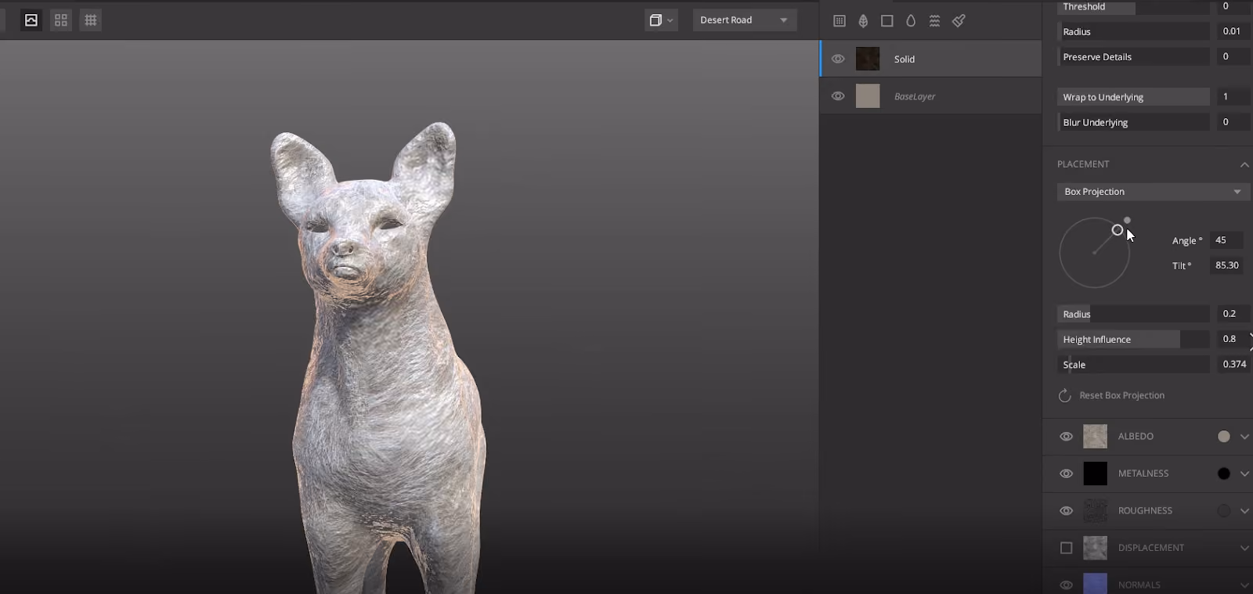
Task: Edit the Scale value 0.374
Action: click(x=1233, y=364)
